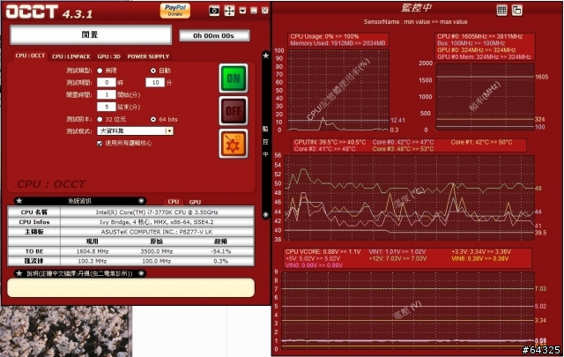564x357 pixels.
Task: Click the idle (閒置) status box
Action: pyautogui.click(x=91, y=35)
